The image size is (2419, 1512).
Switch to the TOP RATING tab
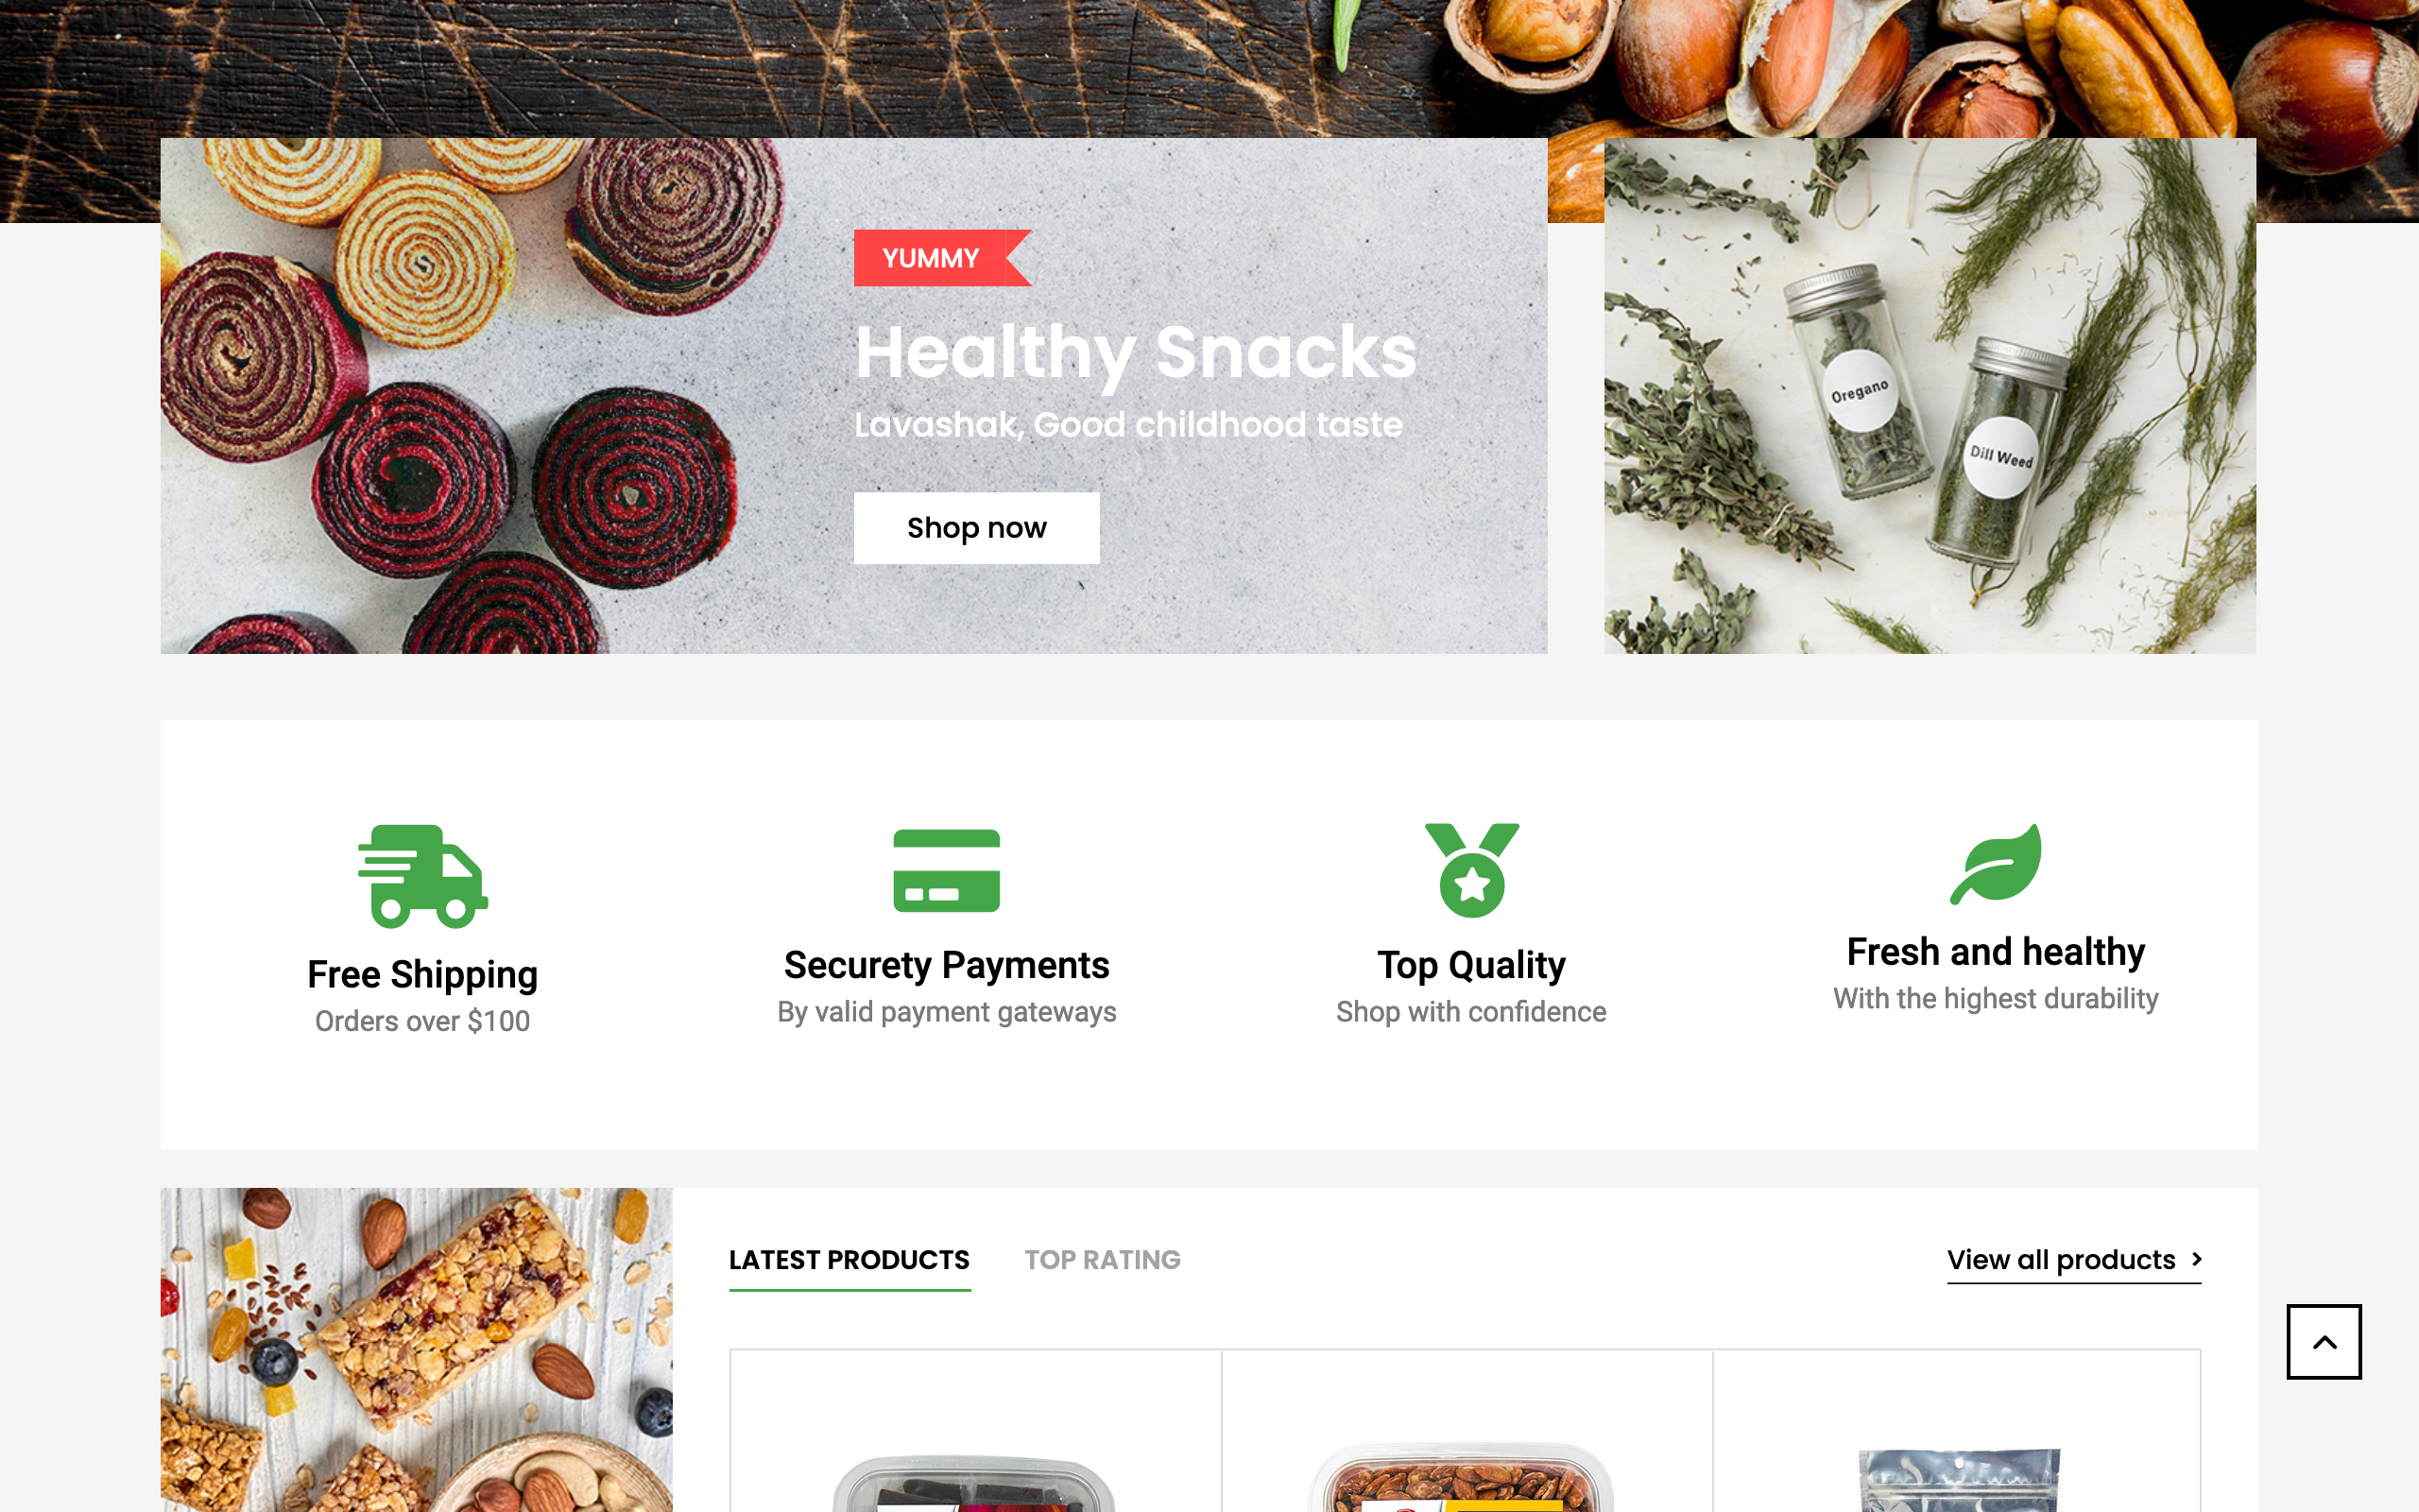(1103, 1260)
